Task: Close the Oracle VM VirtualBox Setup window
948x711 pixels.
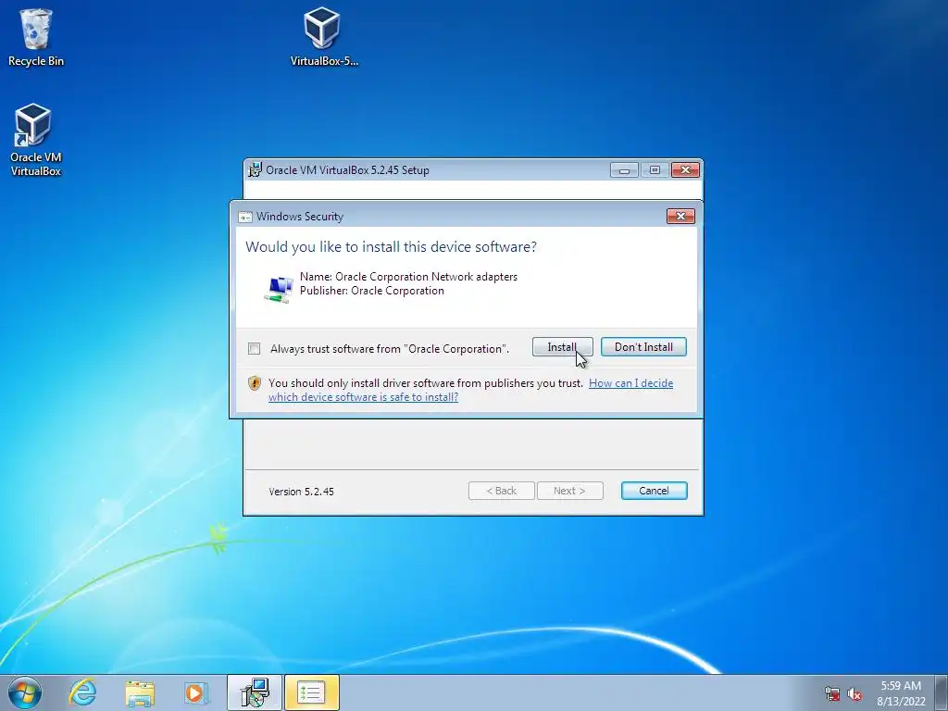Action: click(685, 170)
